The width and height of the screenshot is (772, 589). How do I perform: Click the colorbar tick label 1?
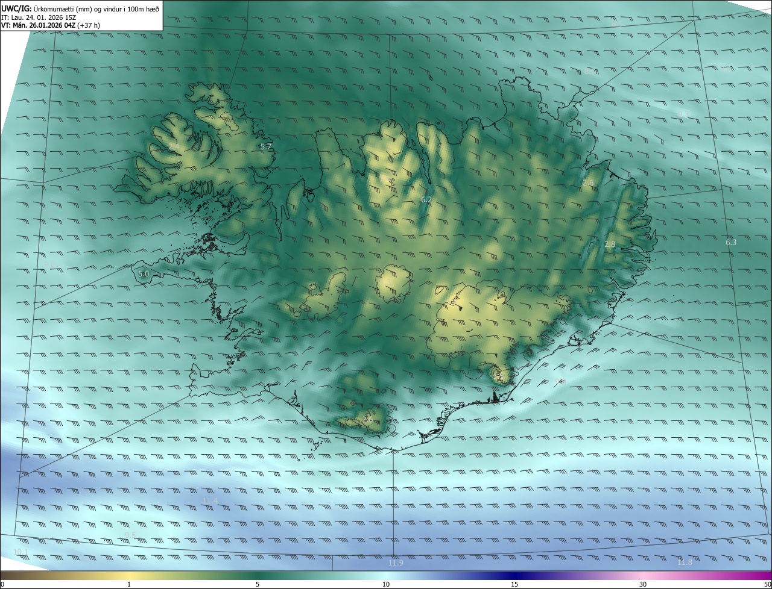[x=129, y=585]
